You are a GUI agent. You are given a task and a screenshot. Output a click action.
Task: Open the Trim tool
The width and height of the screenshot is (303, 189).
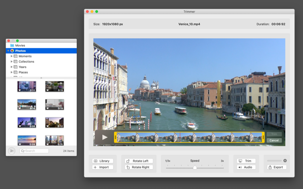(x=246, y=161)
